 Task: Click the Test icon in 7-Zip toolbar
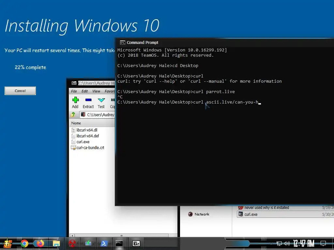click(x=101, y=103)
